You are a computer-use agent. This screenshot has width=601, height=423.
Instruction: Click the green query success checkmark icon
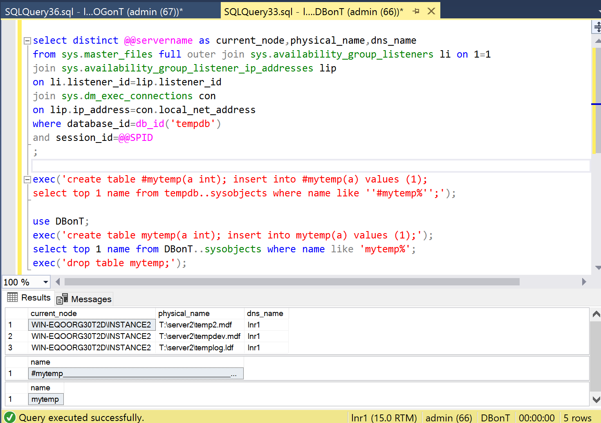[10, 417]
